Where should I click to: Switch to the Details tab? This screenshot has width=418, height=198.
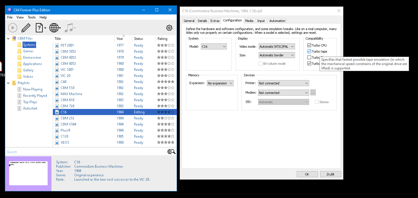coord(202,21)
